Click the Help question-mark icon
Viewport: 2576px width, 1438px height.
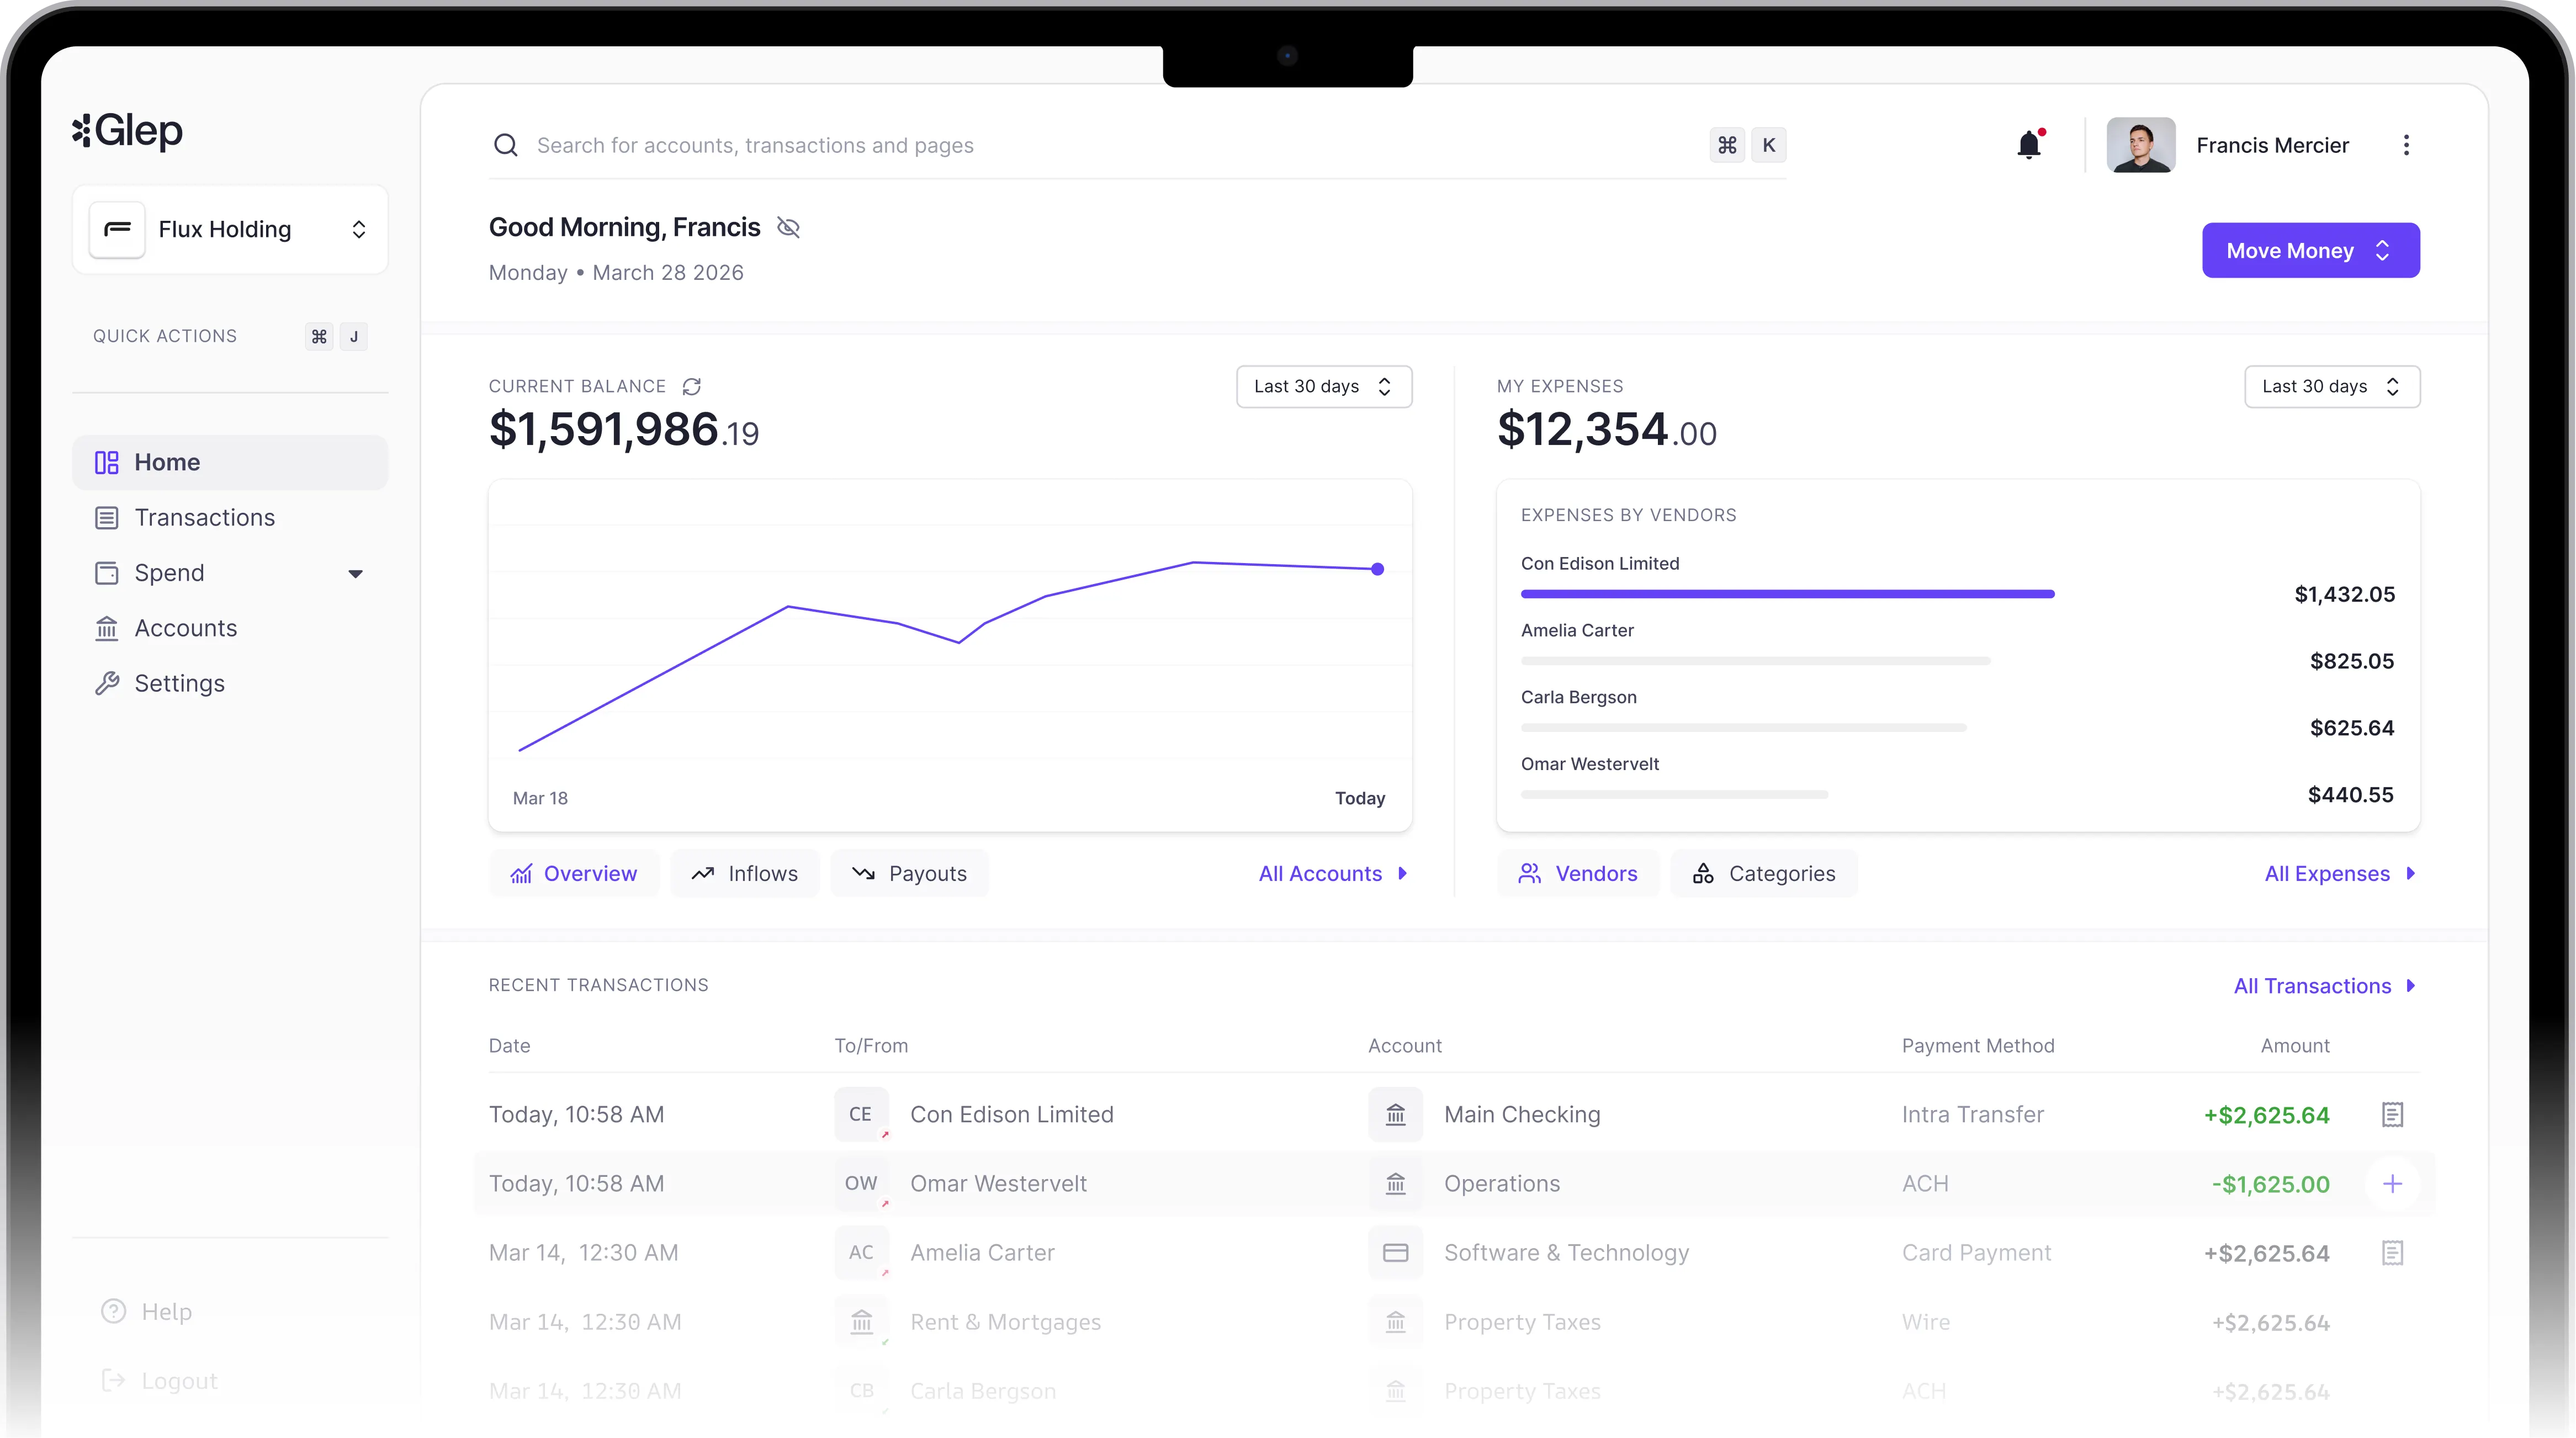[x=114, y=1311]
